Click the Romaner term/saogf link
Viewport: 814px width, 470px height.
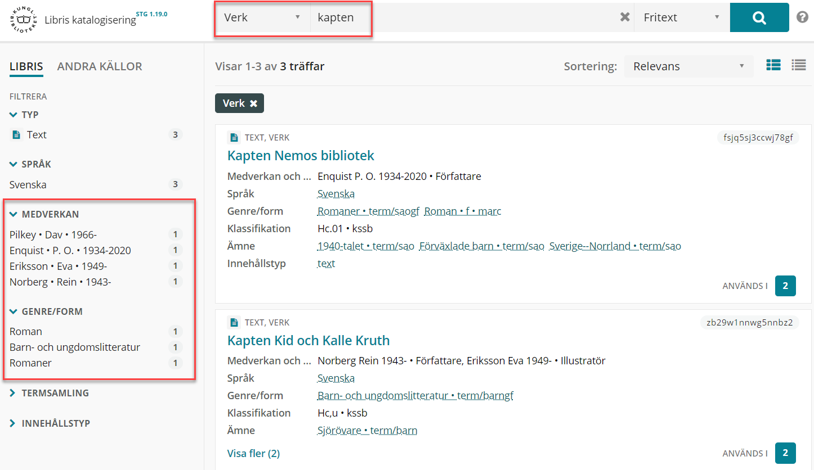pos(369,211)
